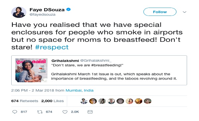This screenshot has height=121, width=199.
Task: View the 674 Retweets list
Action: (x=25, y=101)
